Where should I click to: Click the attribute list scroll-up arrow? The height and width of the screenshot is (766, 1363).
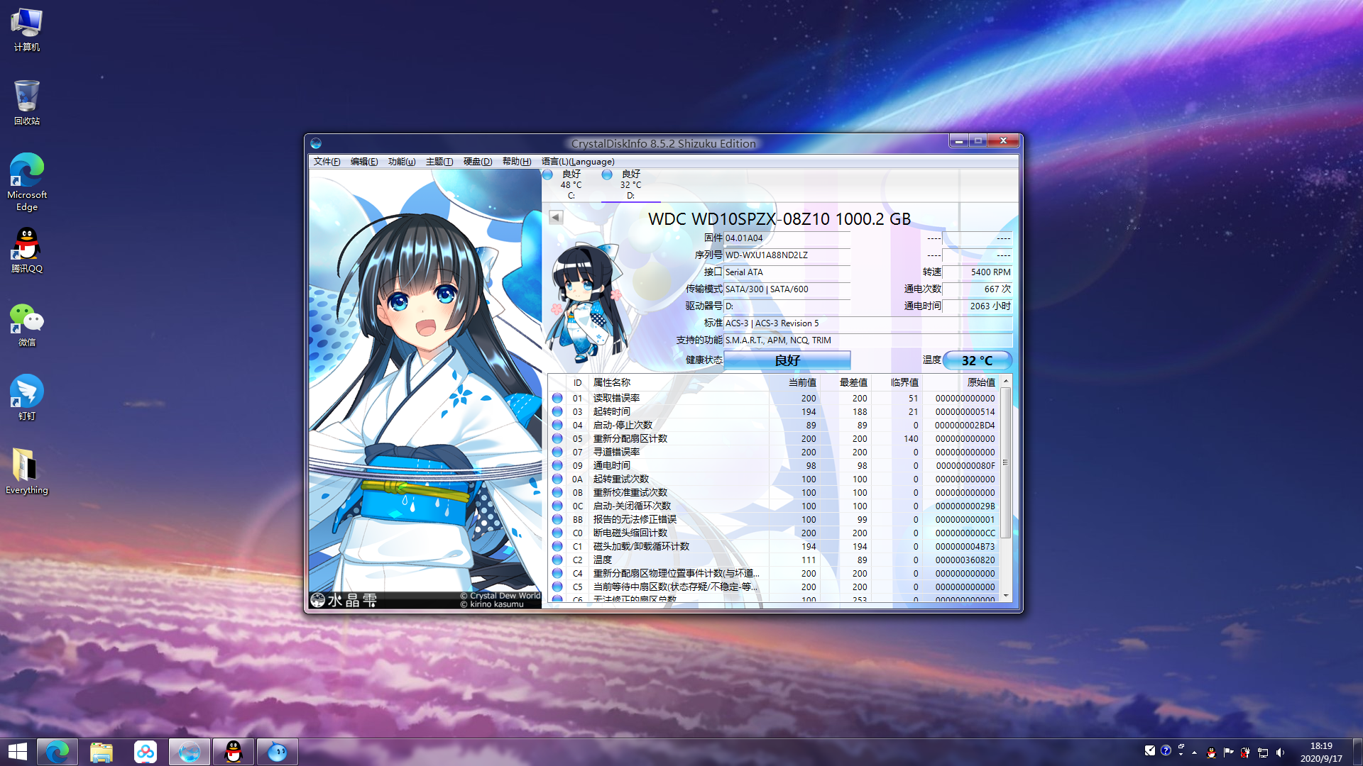(1006, 382)
